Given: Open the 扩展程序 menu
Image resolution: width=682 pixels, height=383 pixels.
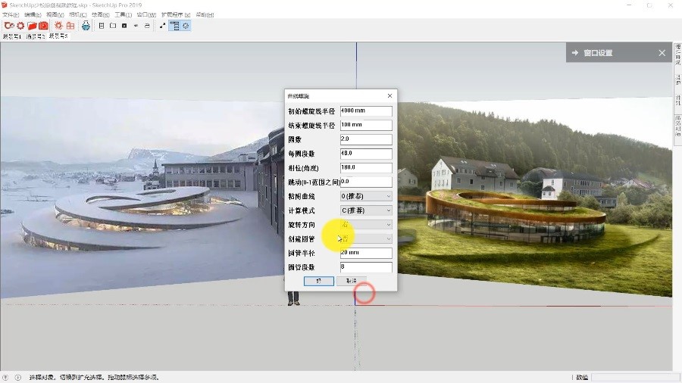Looking at the screenshot, I should (176, 14).
